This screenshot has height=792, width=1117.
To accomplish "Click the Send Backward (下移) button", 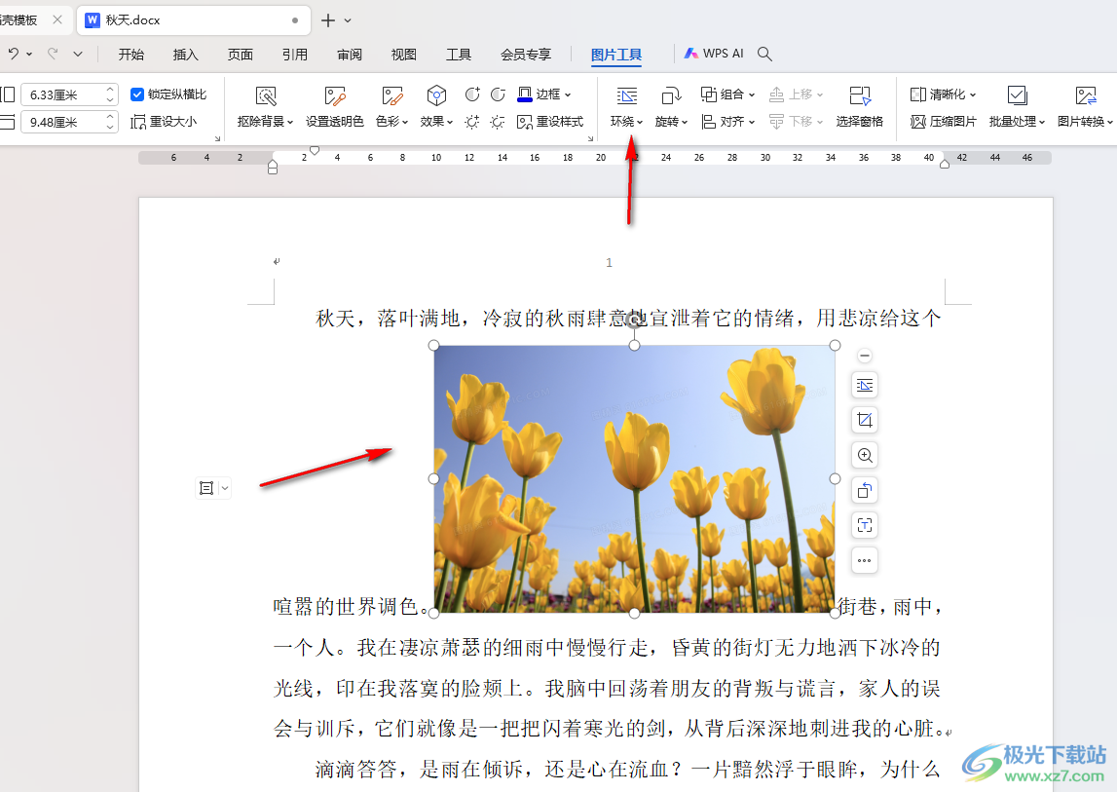I will [797, 122].
